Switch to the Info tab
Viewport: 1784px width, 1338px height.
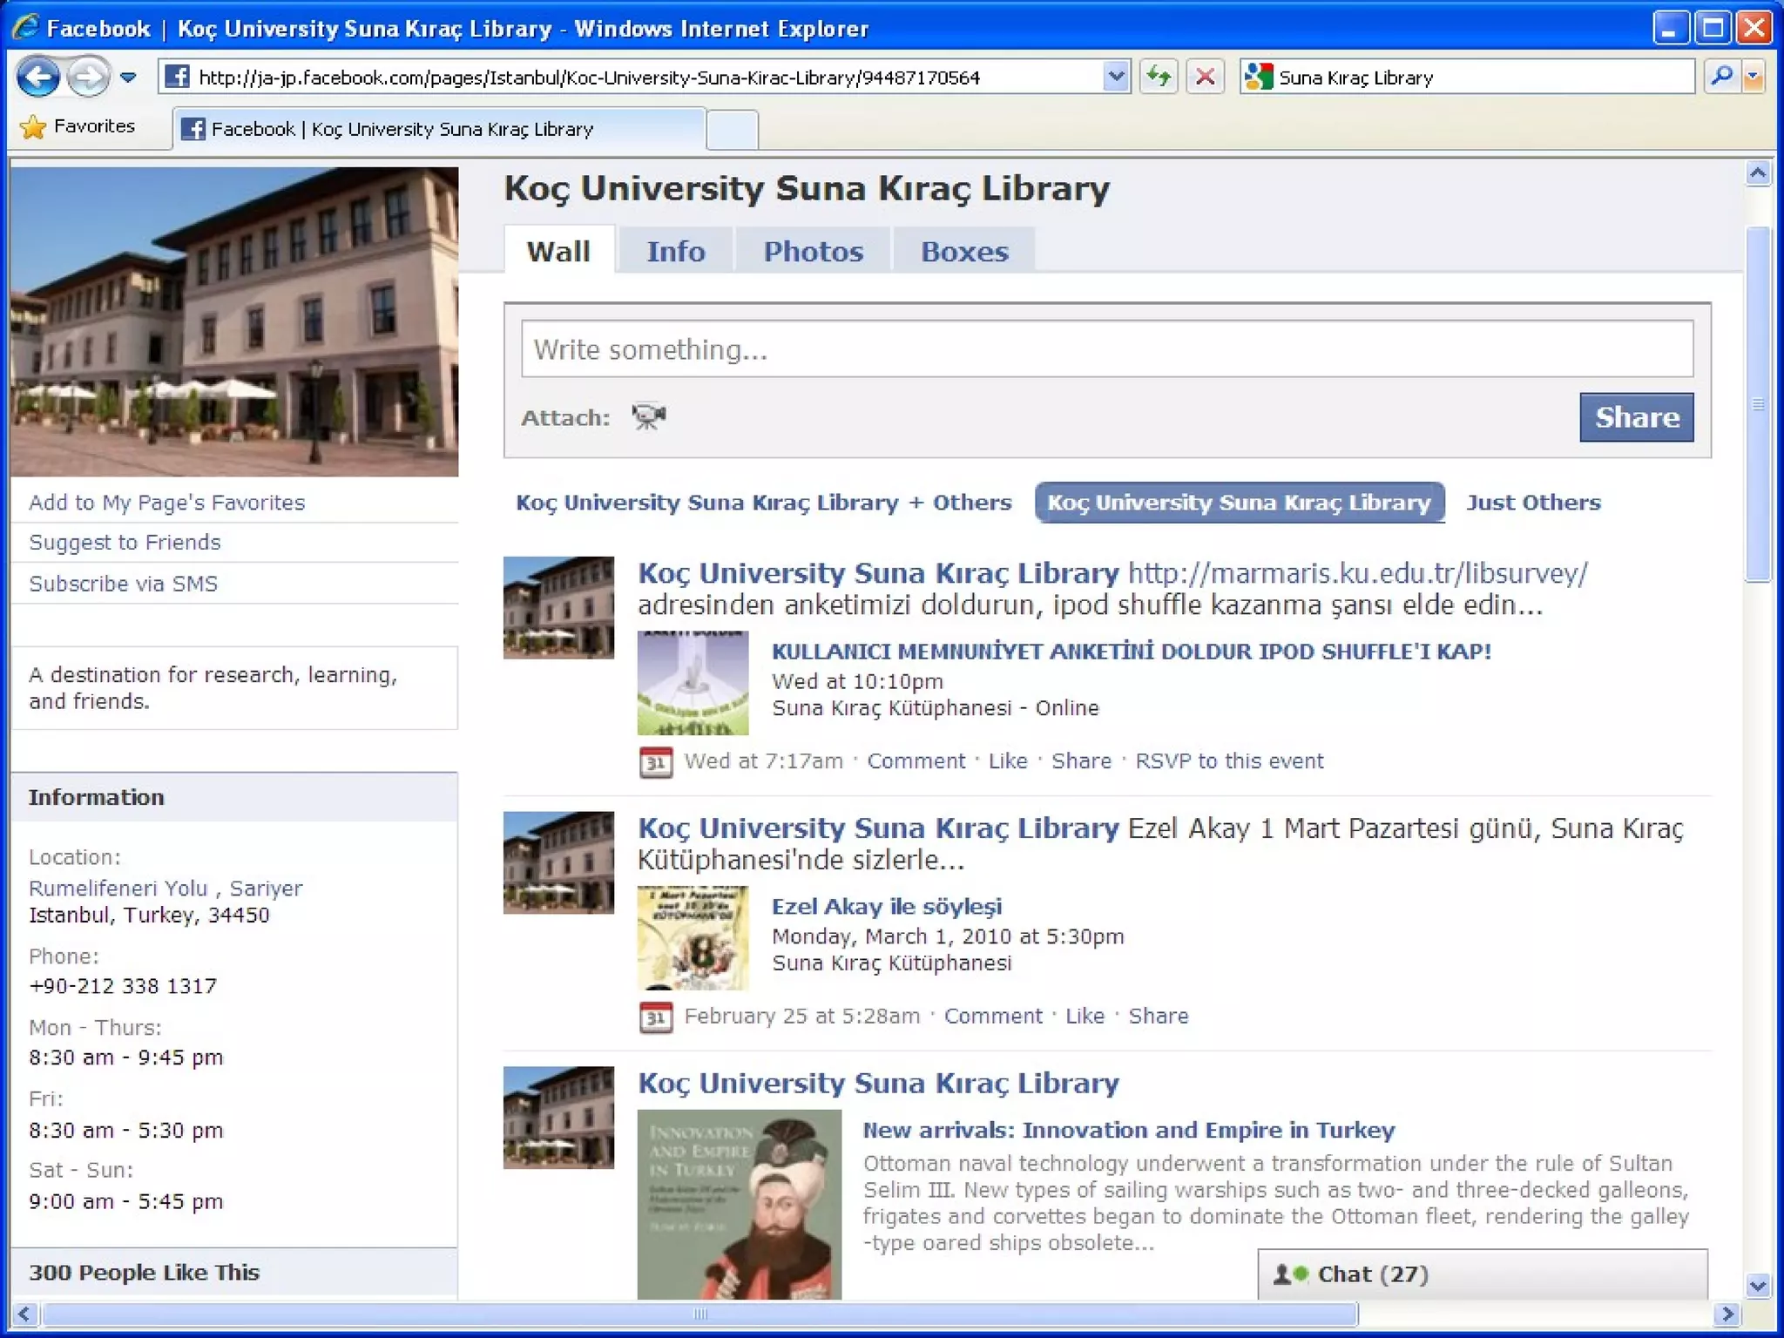pos(675,252)
